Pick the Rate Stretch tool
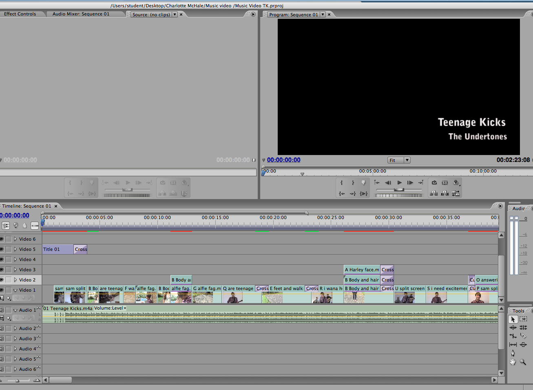 coord(513,336)
